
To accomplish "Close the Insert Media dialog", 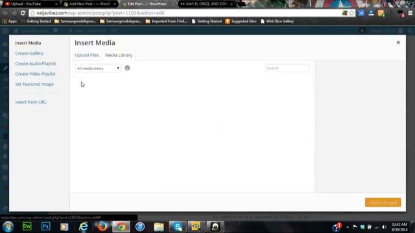I will coord(398,43).
